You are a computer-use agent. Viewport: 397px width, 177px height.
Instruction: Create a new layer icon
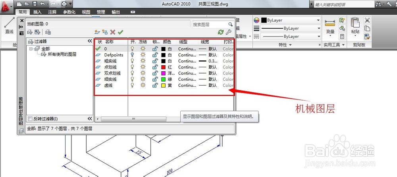97,32
